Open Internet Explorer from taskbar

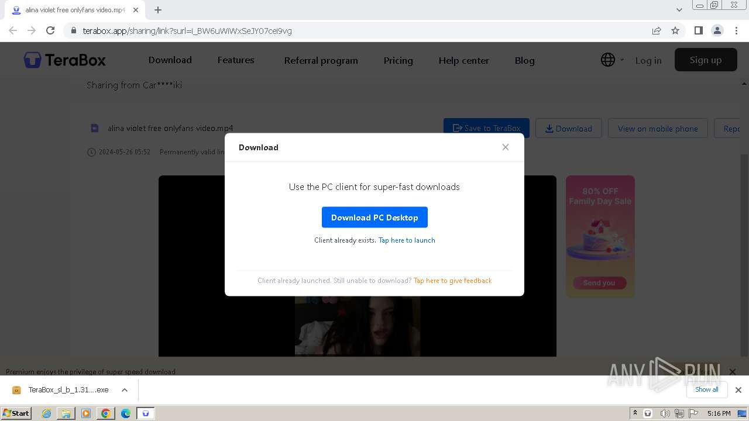tap(47, 413)
